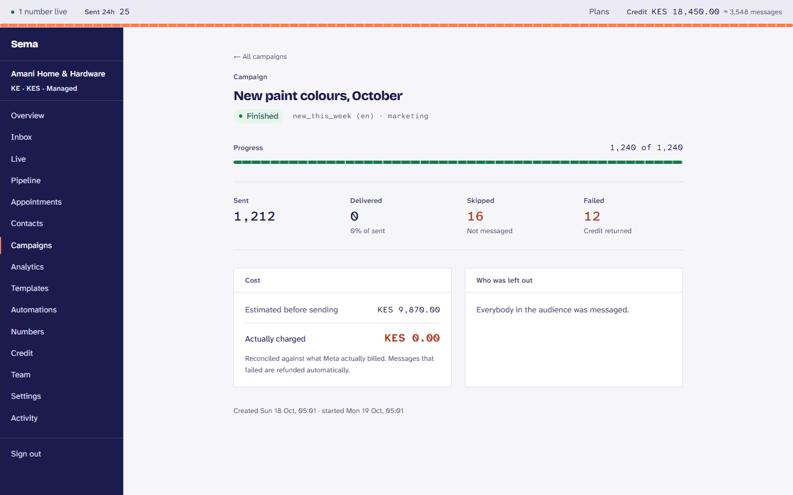The image size is (793, 495).
Task: Open Automations in sidebar
Action: (x=34, y=310)
